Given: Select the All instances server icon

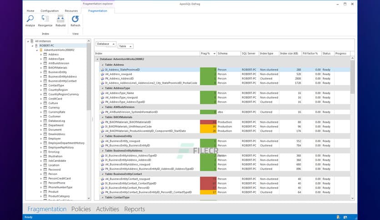Looking at the screenshot, I should pos(32,41).
